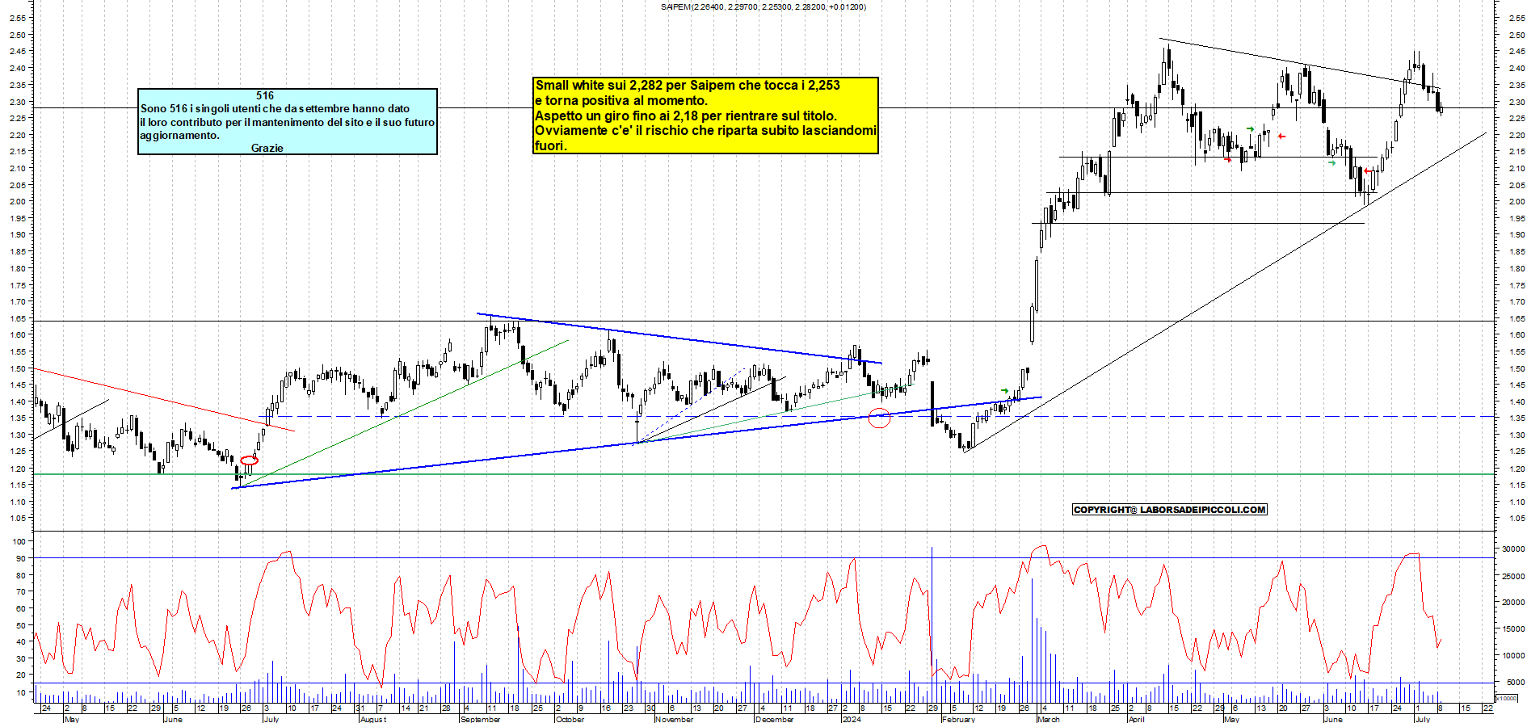The height and width of the screenshot is (723, 1527).
Task: Click the 'November' month label
Action: 675,719
